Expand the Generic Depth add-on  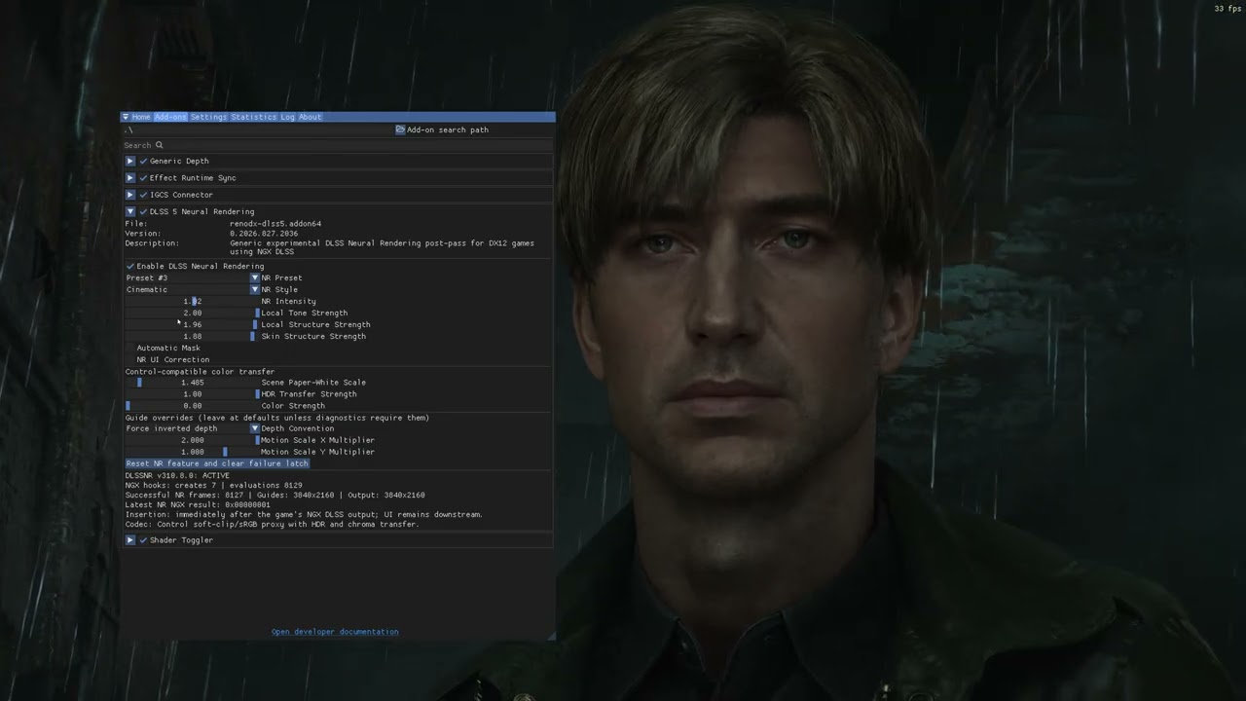point(130,161)
